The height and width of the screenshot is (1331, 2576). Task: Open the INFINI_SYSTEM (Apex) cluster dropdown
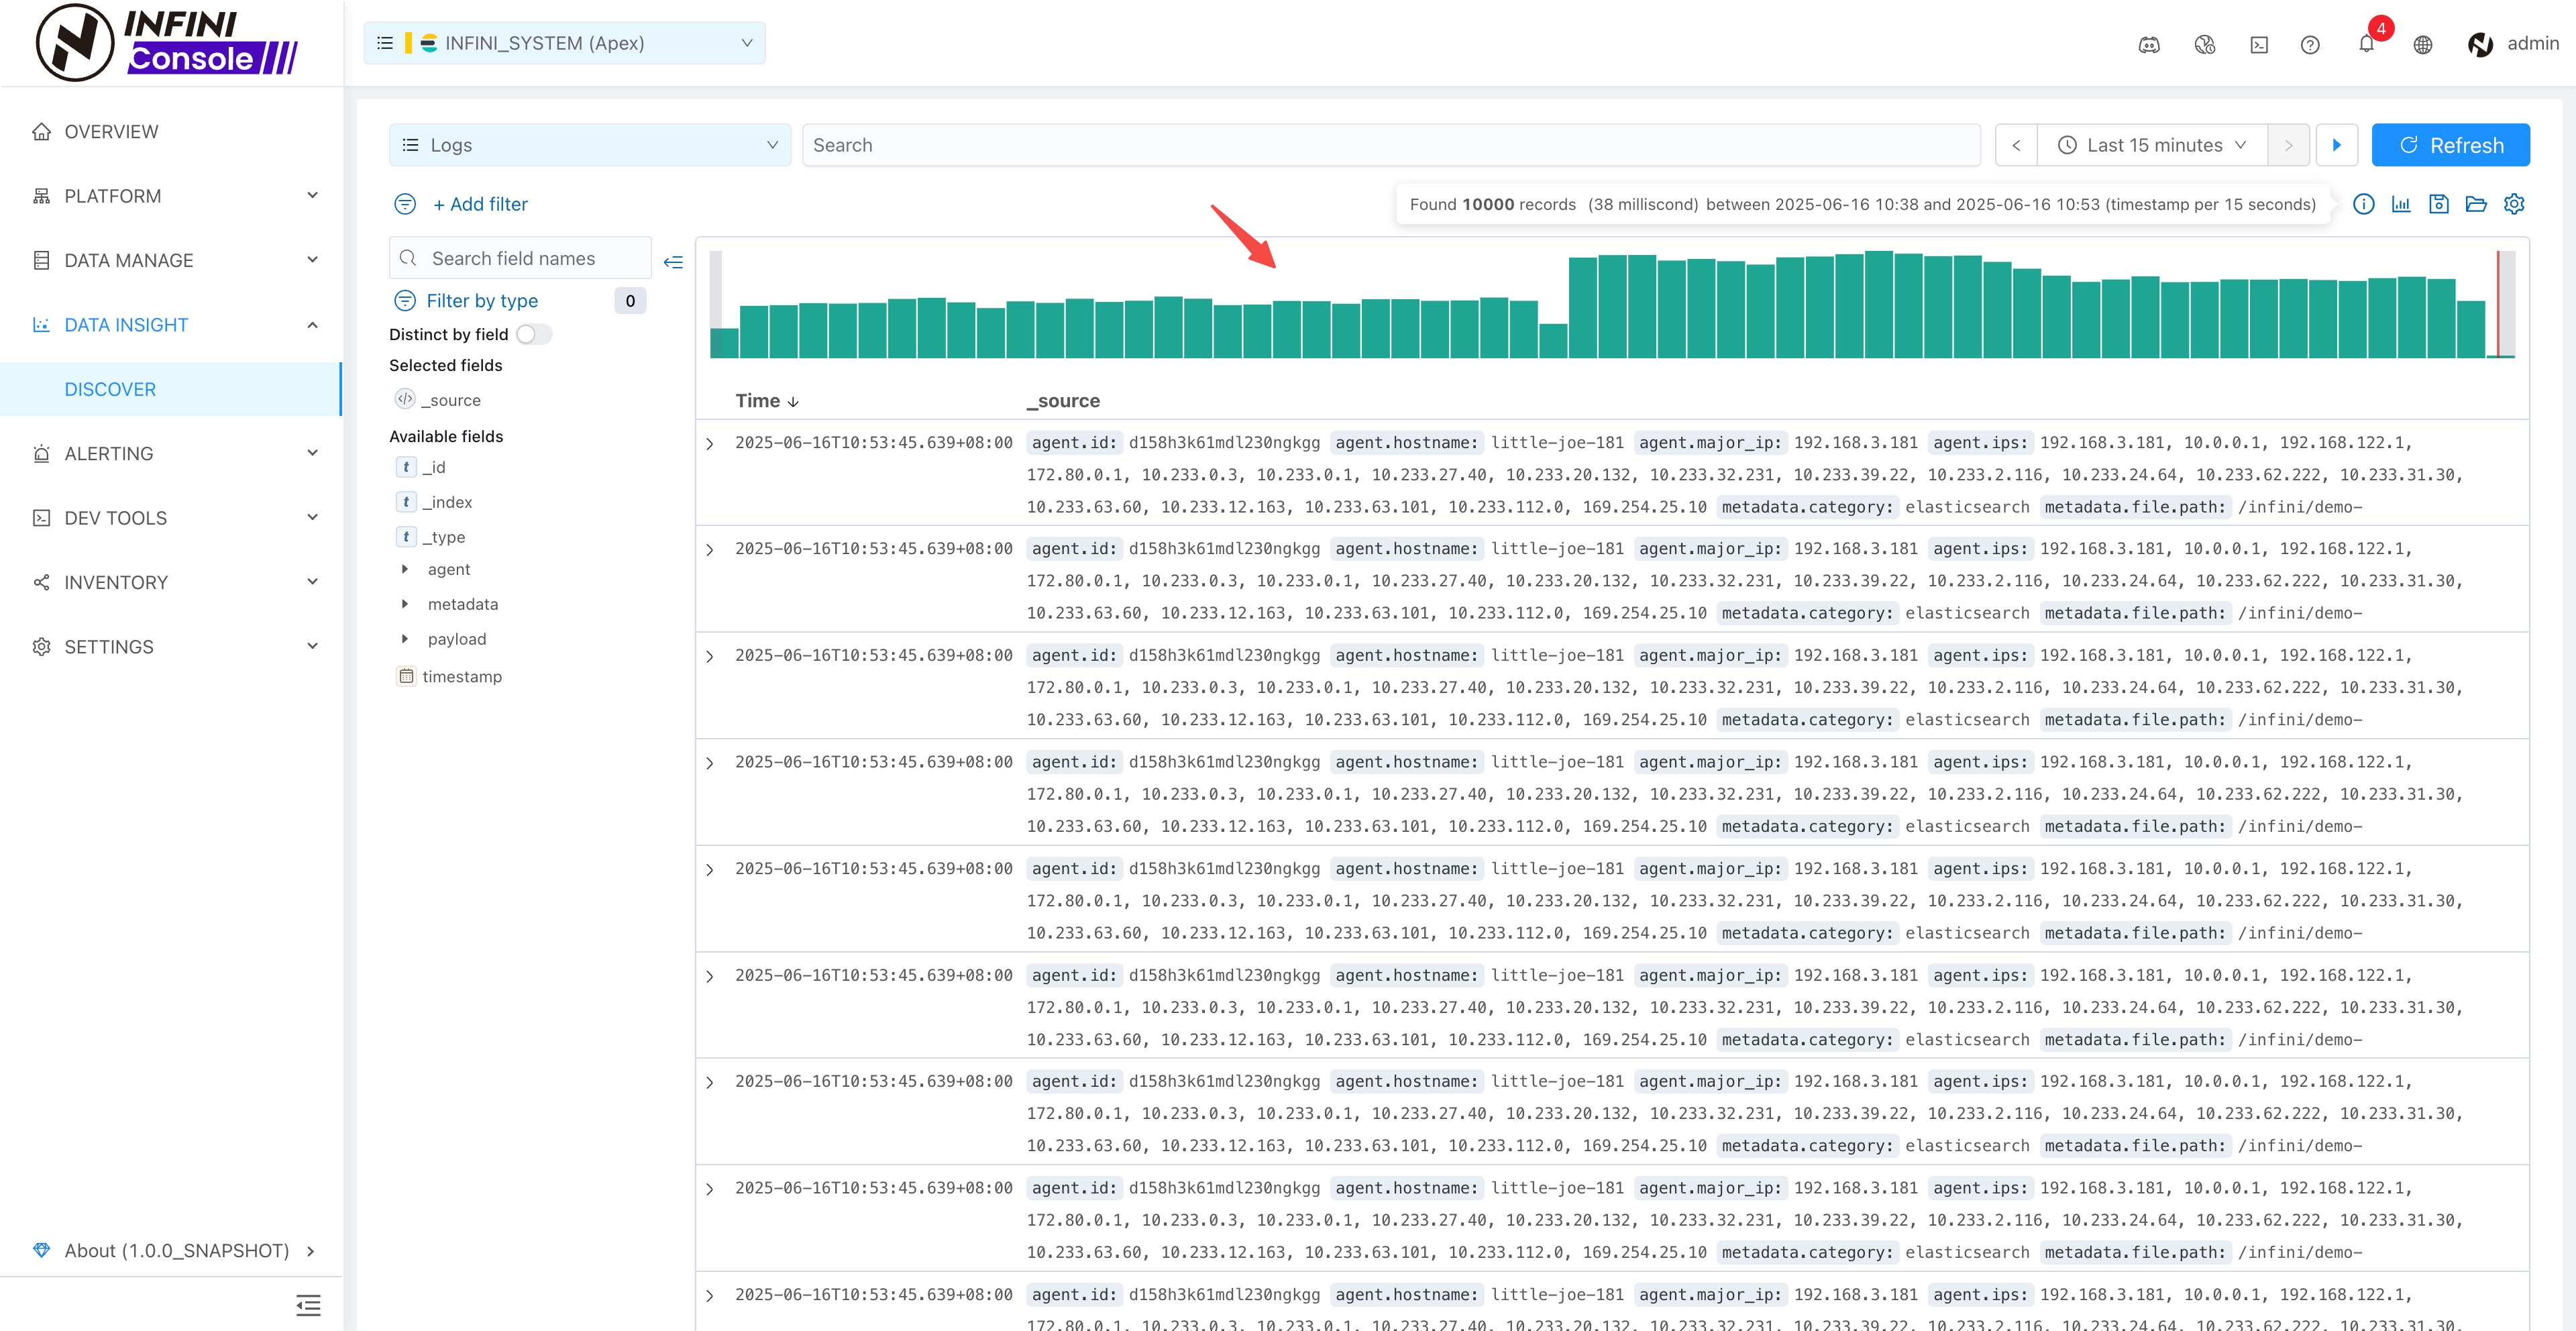(565, 43)
